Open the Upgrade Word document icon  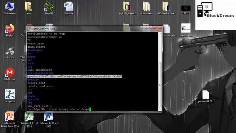click(69, 8)
